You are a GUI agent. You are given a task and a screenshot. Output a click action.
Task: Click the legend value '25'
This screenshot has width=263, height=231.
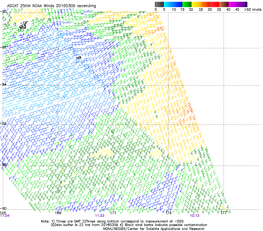(x=201, y=9)
